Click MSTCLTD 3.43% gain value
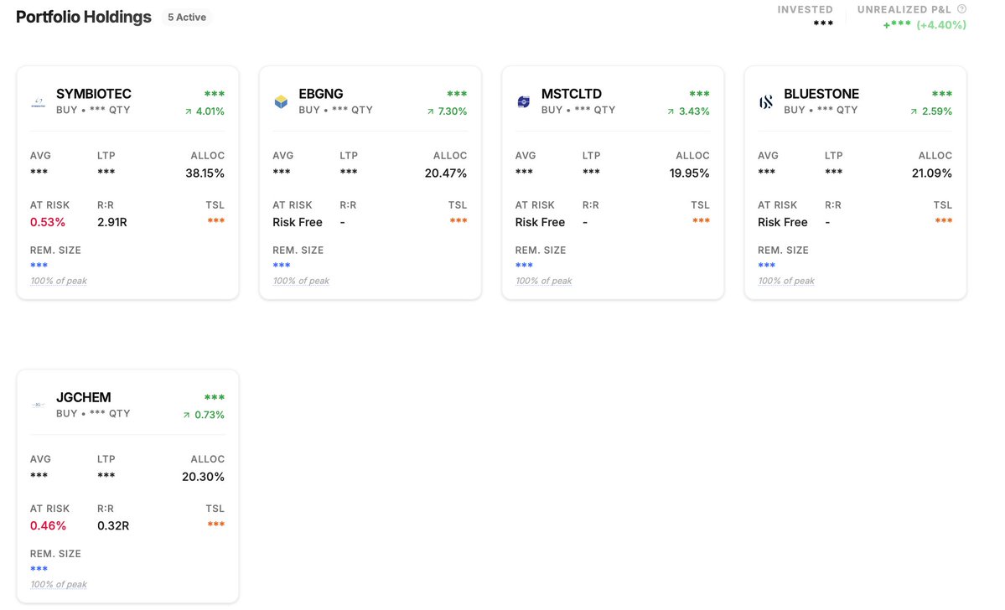Image resolution: width=1005 pixels, height=610 pixels. (x=694, y=111)
